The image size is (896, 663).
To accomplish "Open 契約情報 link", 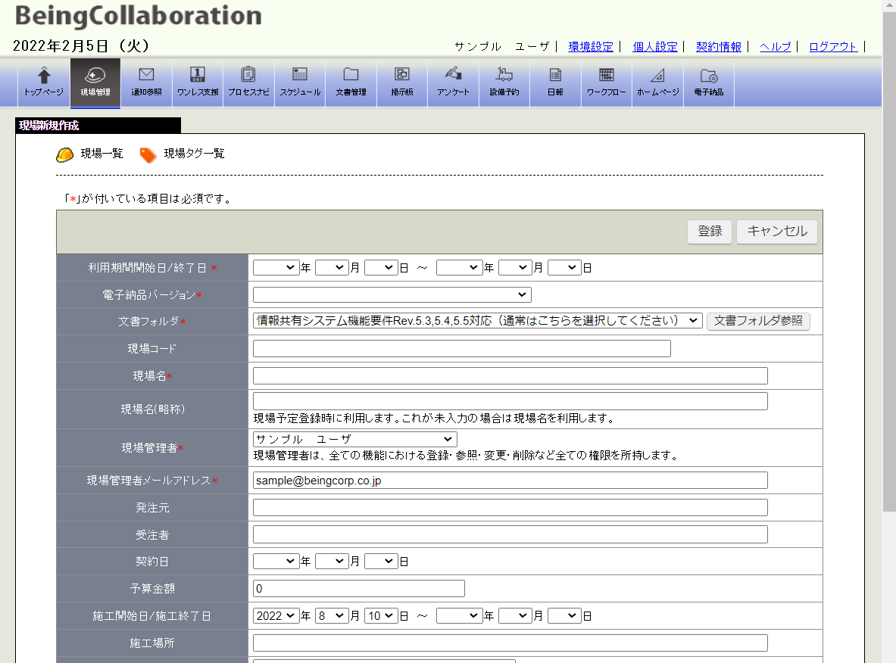I will tap(719, 47).
